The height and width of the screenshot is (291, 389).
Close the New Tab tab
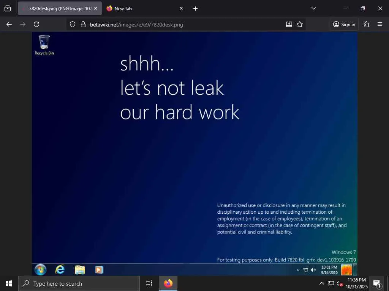click(x=181, y=8)
